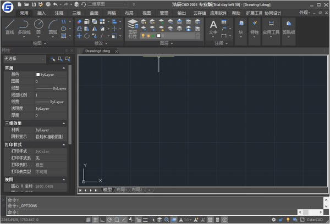This screenshot has height=224, width=330.
Task: Toggle polar tracking in status bar
Action: pos(109,220)
